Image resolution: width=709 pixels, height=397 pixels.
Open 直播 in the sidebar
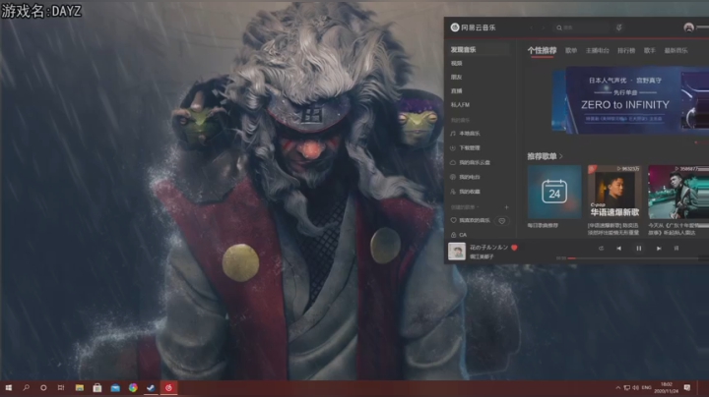click(x=457, y=90)
